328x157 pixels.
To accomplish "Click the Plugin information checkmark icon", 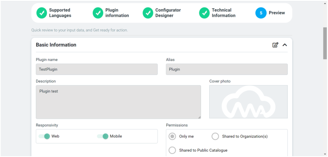I will (98, 13).
